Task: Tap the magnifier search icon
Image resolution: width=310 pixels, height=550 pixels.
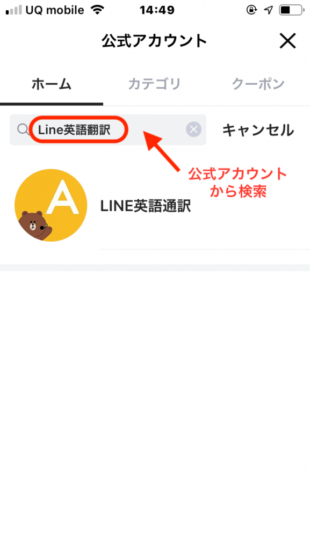Action: pyautogui.click(x=23, y=130)
